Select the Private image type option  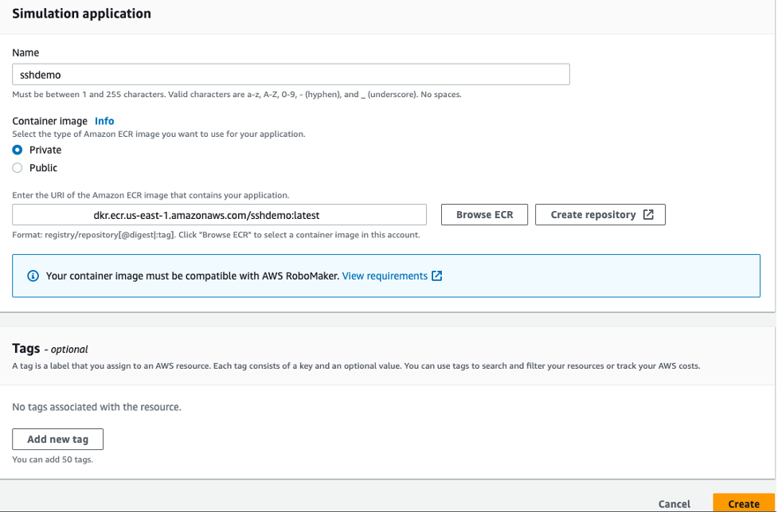click(17, 150)
